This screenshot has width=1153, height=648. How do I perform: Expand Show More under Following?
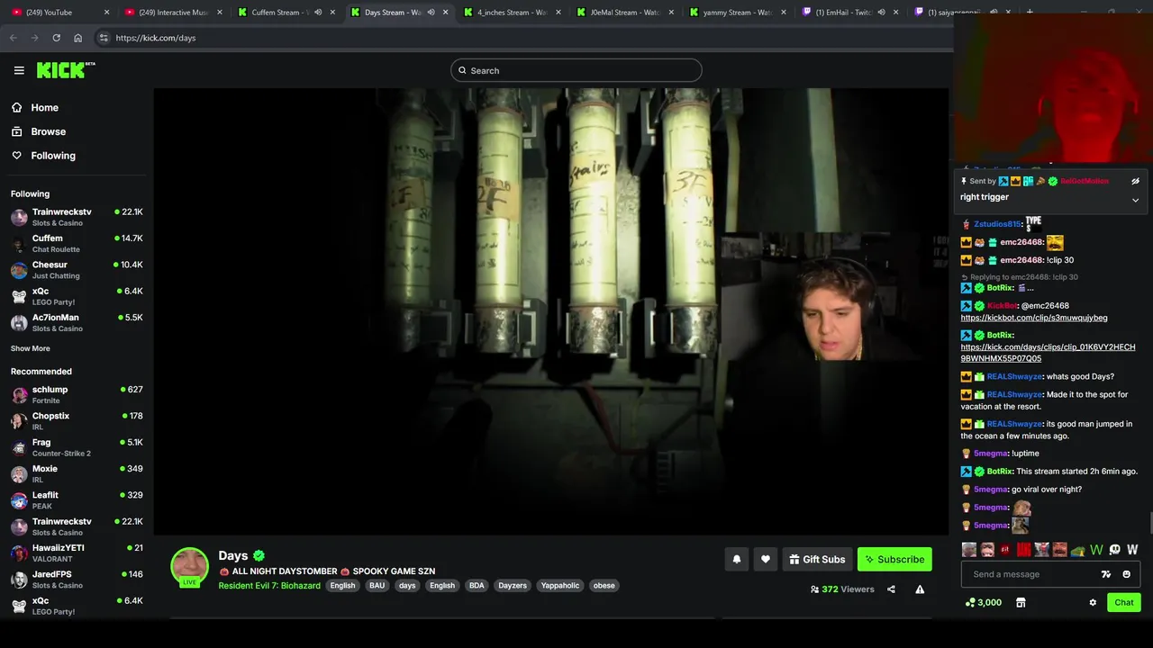[x=31, y=348]
